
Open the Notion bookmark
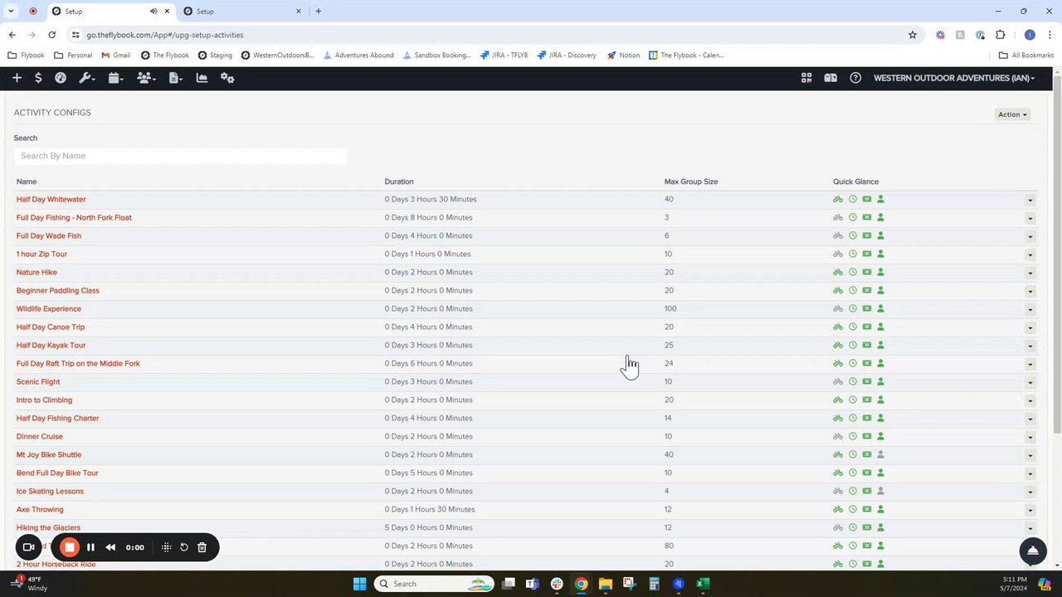623,56
